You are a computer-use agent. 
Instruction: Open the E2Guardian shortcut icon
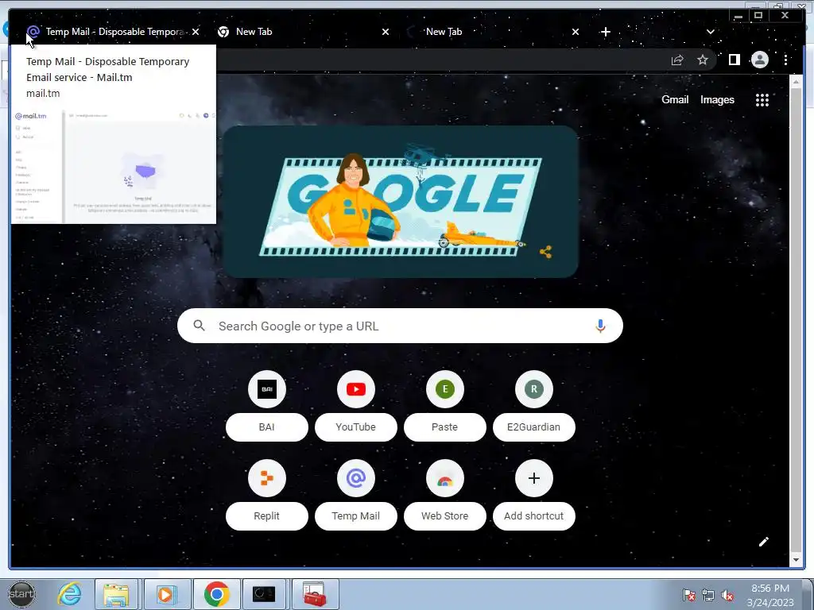click(x=533, y=389)
